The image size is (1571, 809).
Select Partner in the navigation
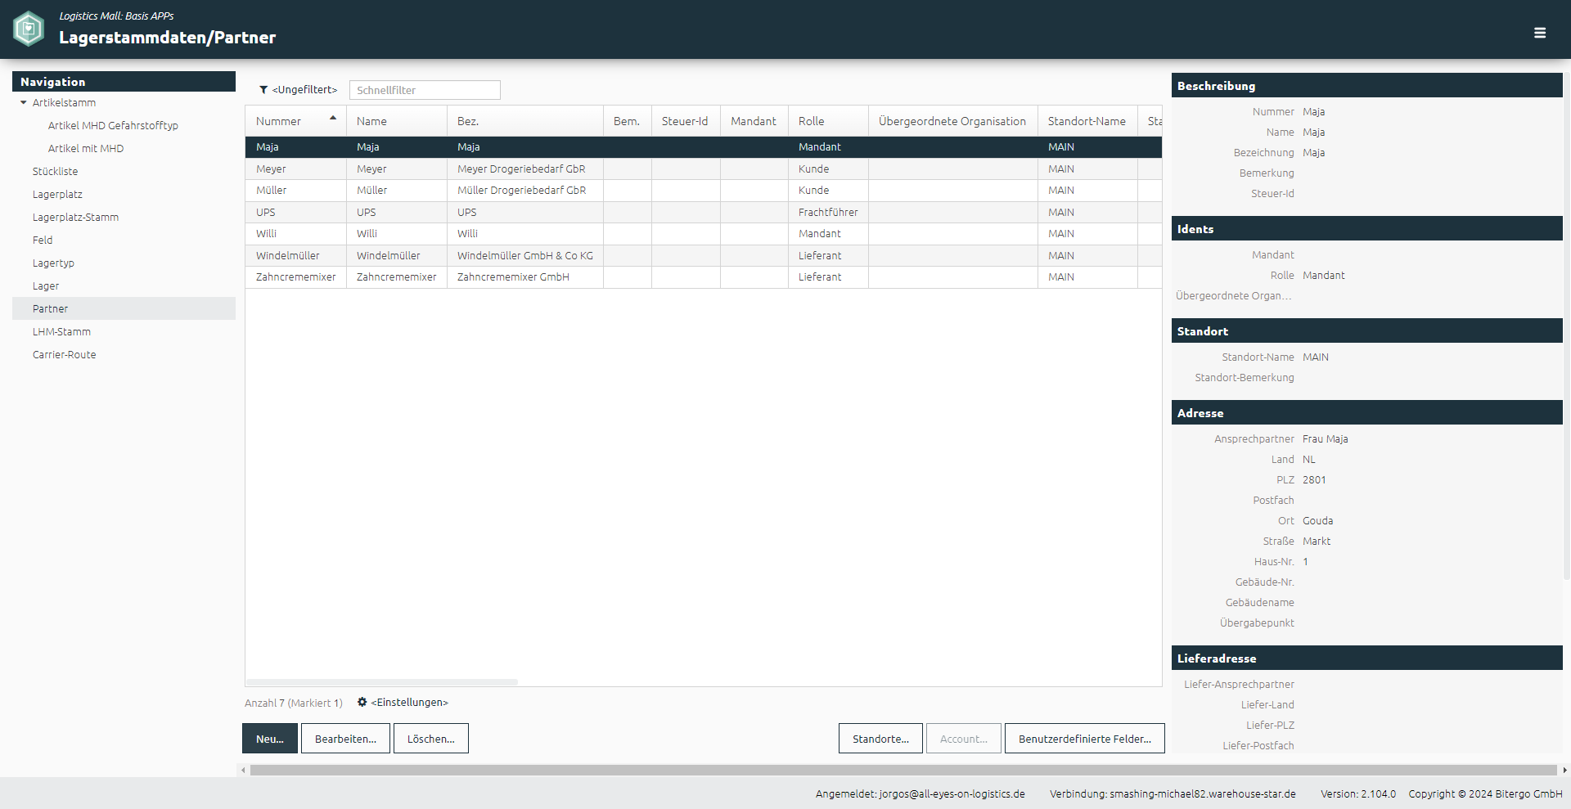[124, 308]
